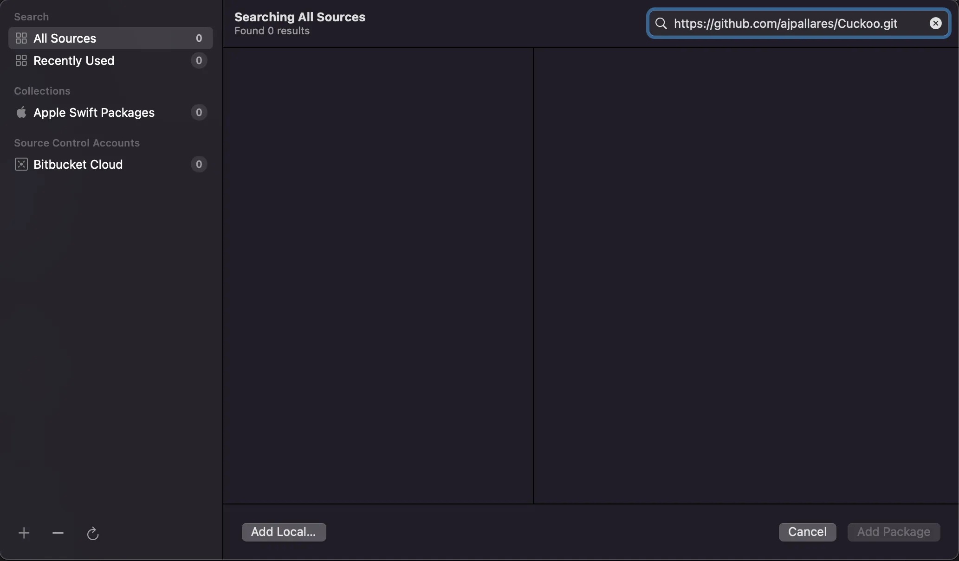Screen dimensions: 959x561
Task: Click the Apple logo icon by Swift Packages
Action: pos(21,113)
